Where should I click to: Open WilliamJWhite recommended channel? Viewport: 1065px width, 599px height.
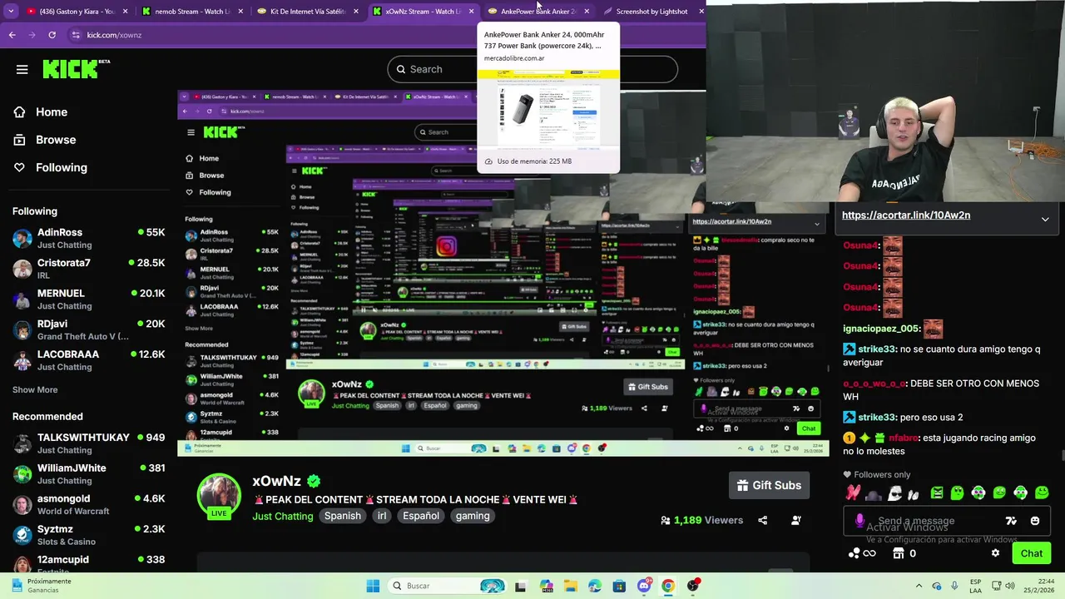88,474
